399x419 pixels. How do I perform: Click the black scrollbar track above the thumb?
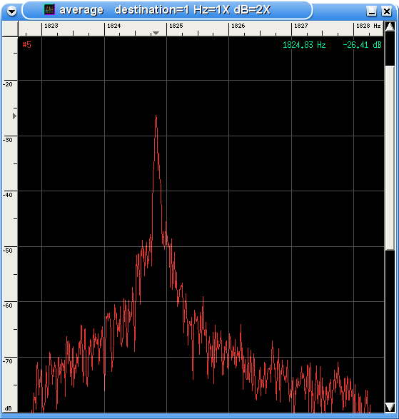pyautogui.click(x=390, y=49)
